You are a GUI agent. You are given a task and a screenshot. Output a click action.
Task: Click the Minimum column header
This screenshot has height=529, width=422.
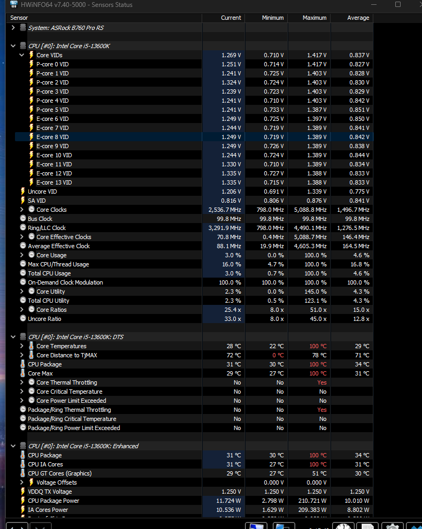pyautogui.click(x=266, y=18)
